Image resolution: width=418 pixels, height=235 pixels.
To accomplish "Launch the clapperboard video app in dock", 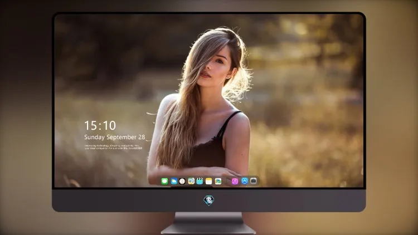I will click(200, 182).
